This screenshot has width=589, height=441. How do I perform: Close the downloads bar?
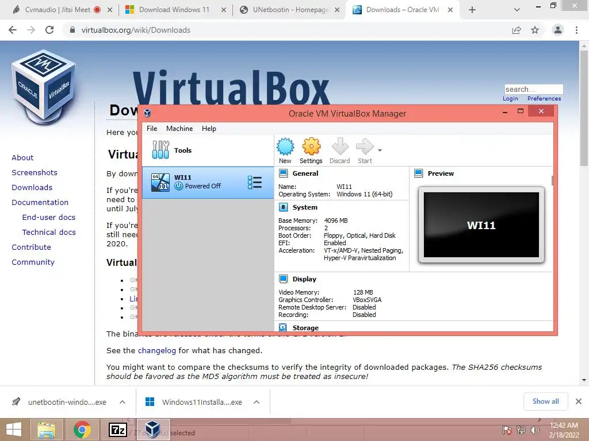point(579,401)
